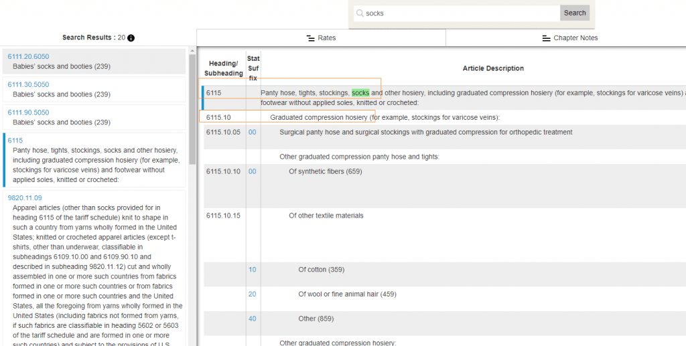Open result link 6111.90.5050

point(28,112)
